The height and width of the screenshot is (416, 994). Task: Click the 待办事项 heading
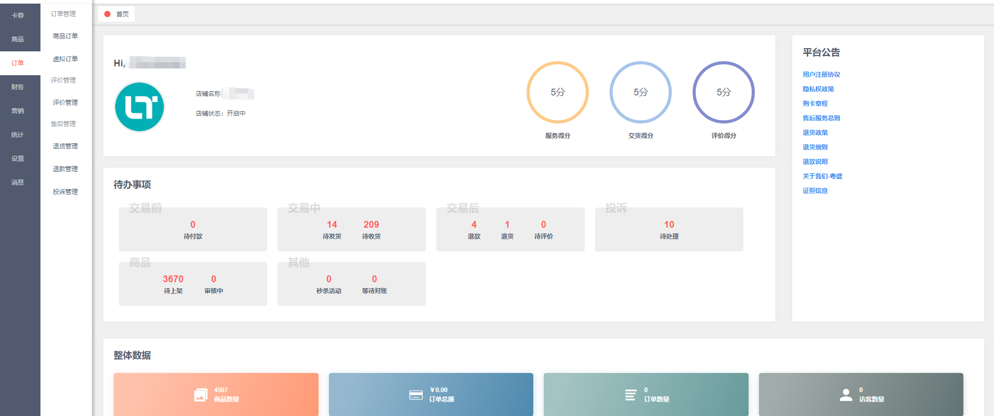pos(132,185)
